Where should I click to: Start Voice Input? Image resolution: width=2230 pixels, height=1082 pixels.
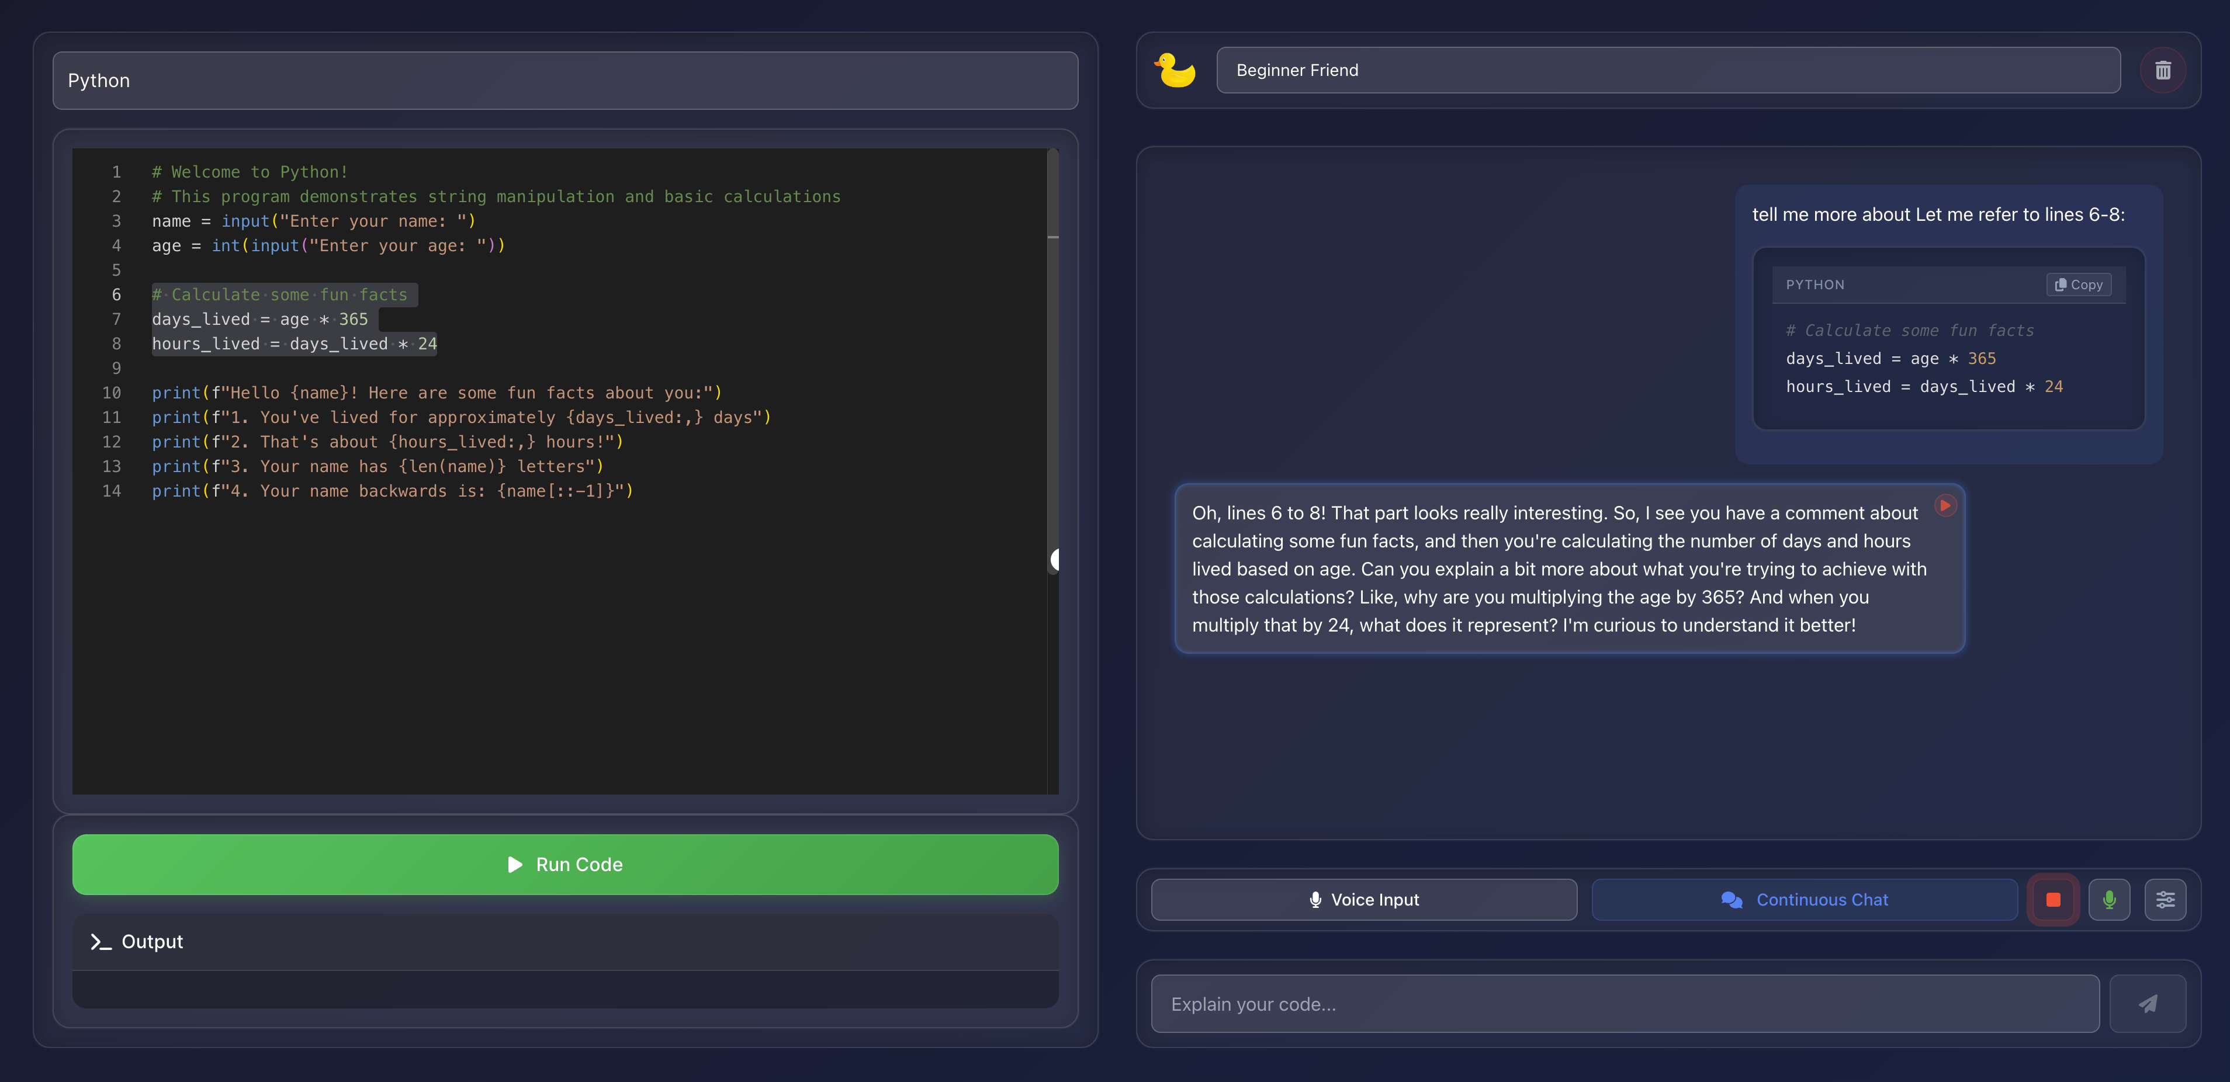point(1363,900)
